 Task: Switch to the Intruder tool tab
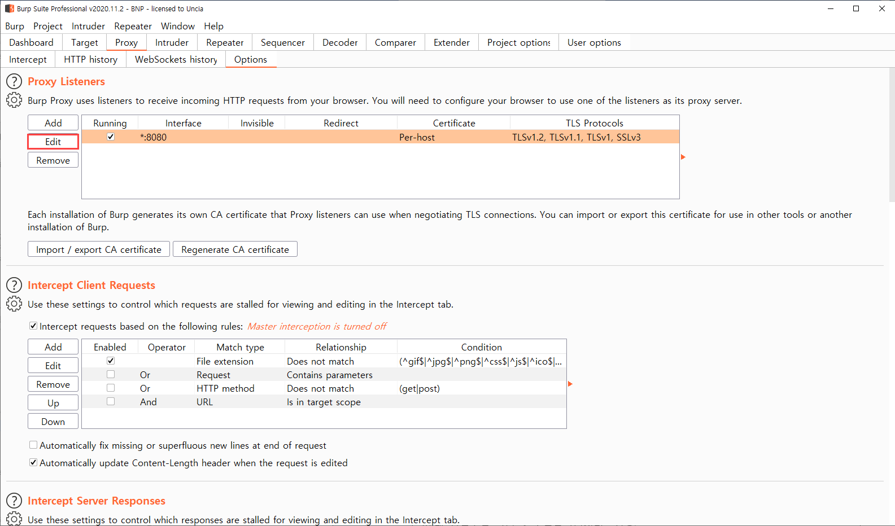point(172,42)
